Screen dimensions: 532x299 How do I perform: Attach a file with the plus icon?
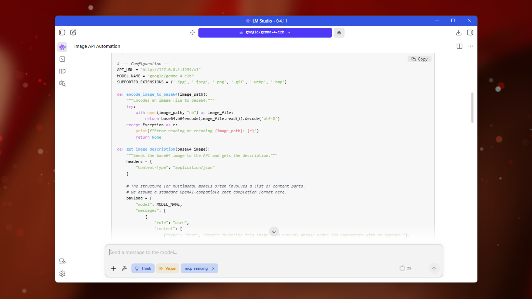pyautogui.click(x=113, y=268)
